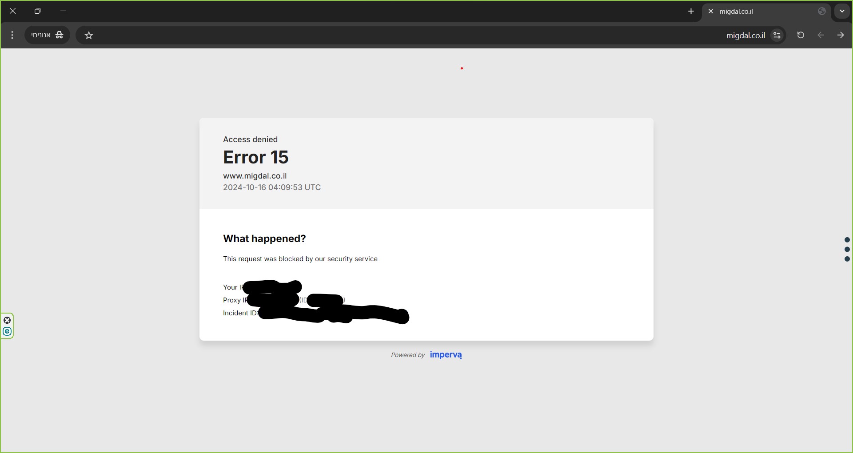Click the Imperva logo link
Viewport: 853px width, 453px height.
coord(446,355)
